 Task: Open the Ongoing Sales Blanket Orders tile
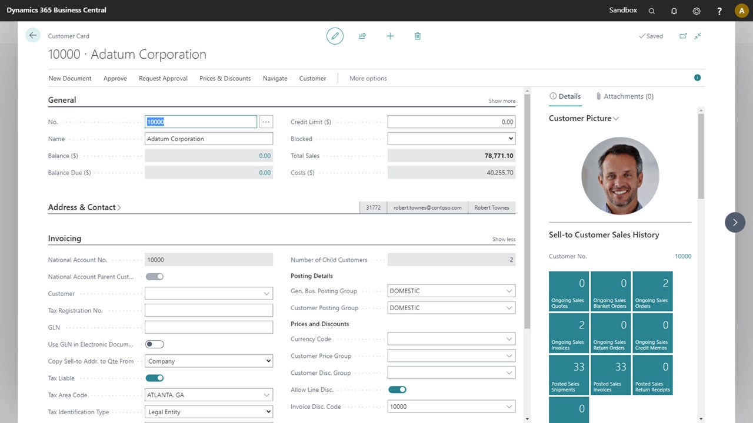pos(611,291)
